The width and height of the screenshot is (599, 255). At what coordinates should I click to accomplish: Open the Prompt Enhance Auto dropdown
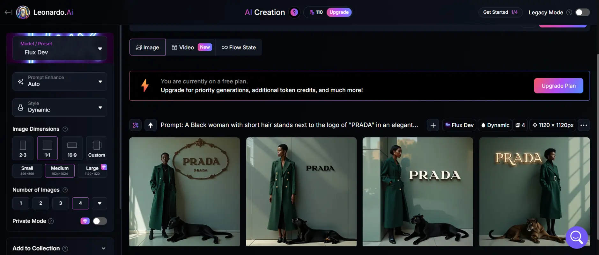point(60,82)
